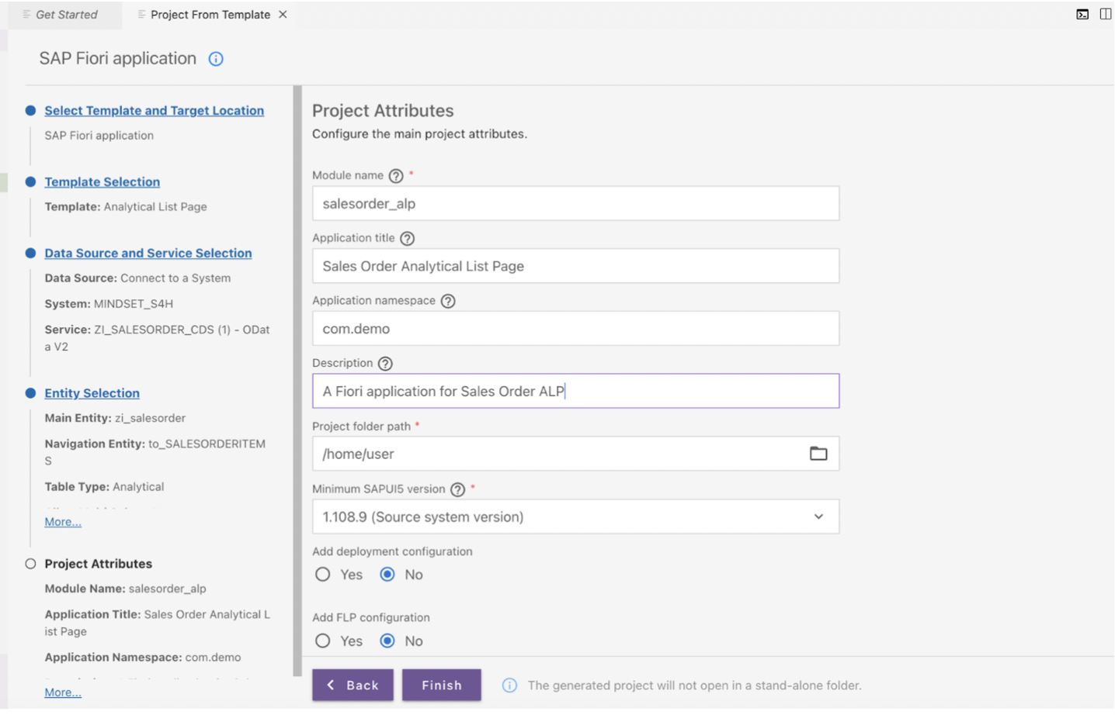Click the 'Template: Analytical List Page' text
Image resolution: width=1115 pixels, height=715 pixels.
point(126,207)
